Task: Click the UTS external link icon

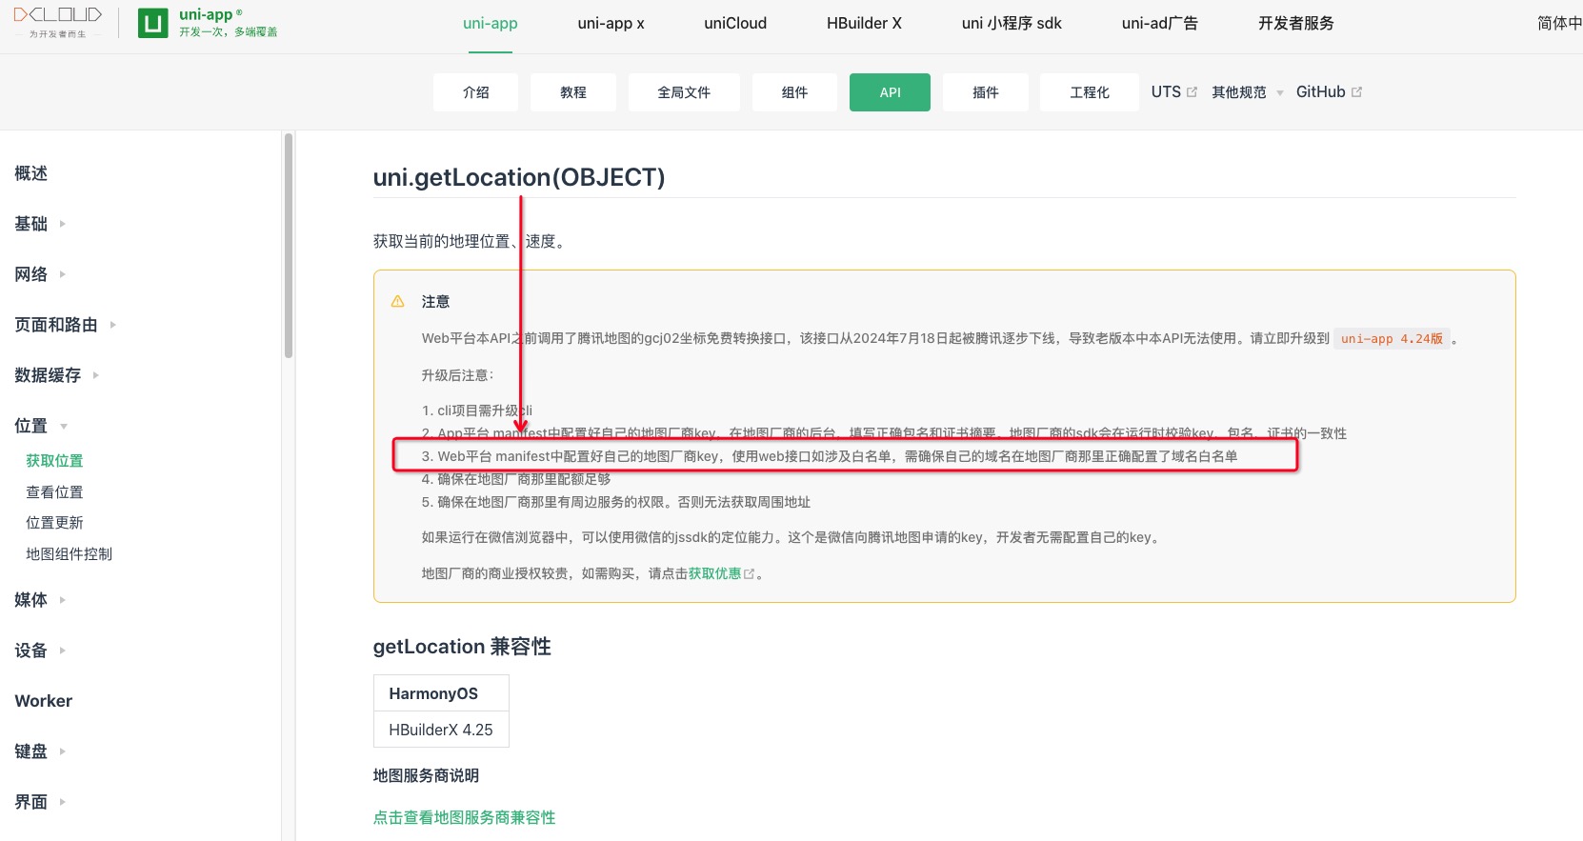Action: [1192, 92]
